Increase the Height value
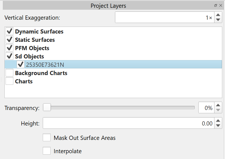 click(x=218, y=120)
